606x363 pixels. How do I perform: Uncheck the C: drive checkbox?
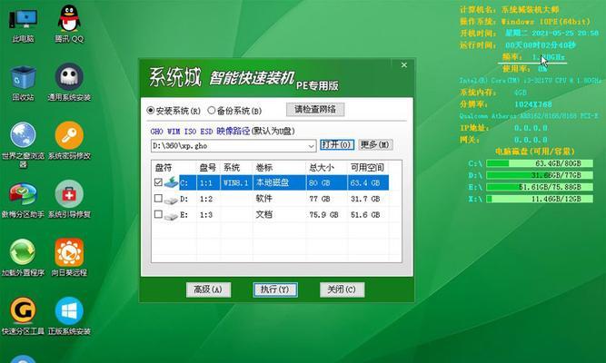pos(158,182)
